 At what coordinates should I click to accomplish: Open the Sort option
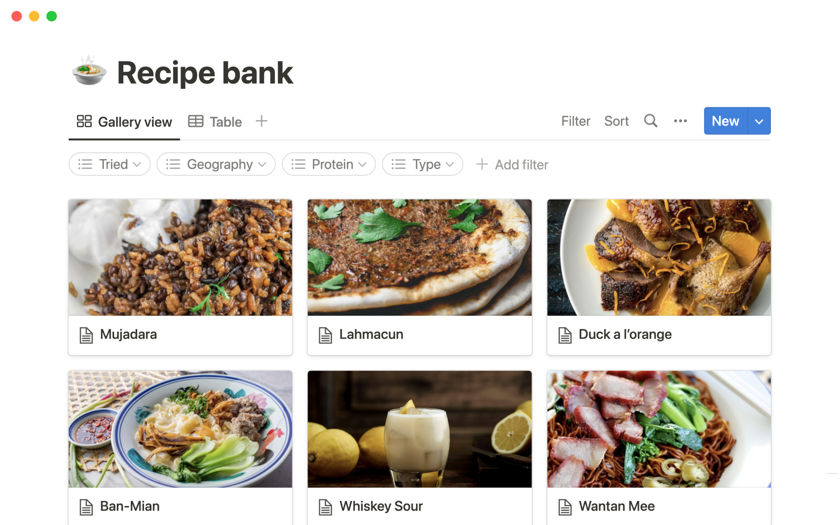[616, 121]
